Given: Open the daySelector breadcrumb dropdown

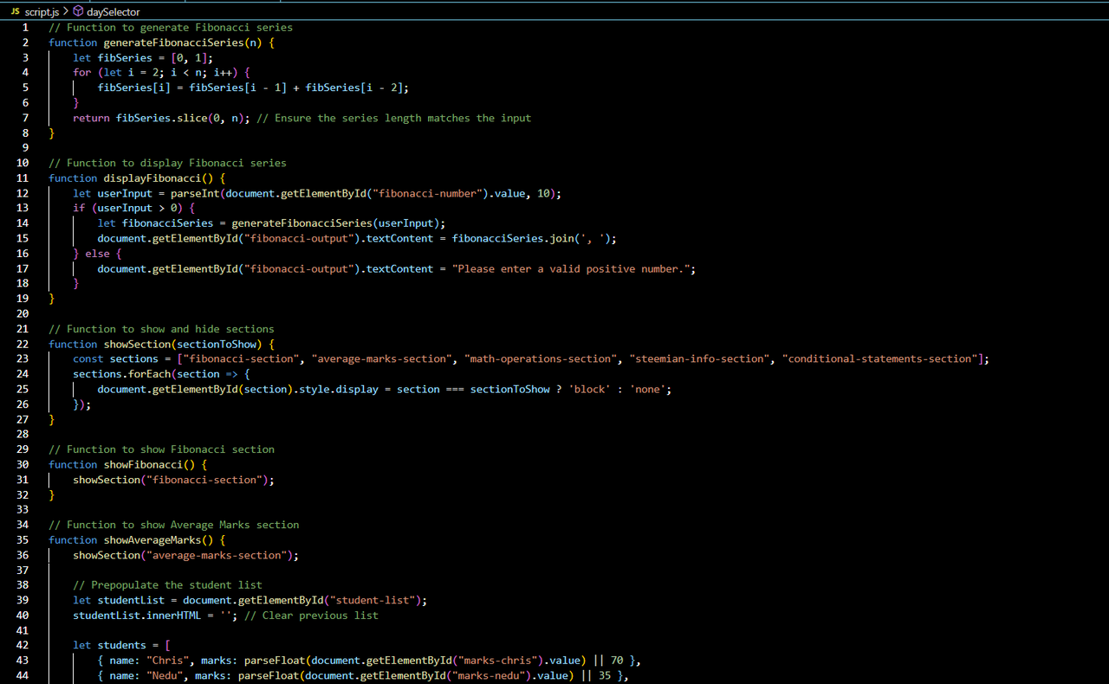Looking at the screenshot, I should [113, 11].
